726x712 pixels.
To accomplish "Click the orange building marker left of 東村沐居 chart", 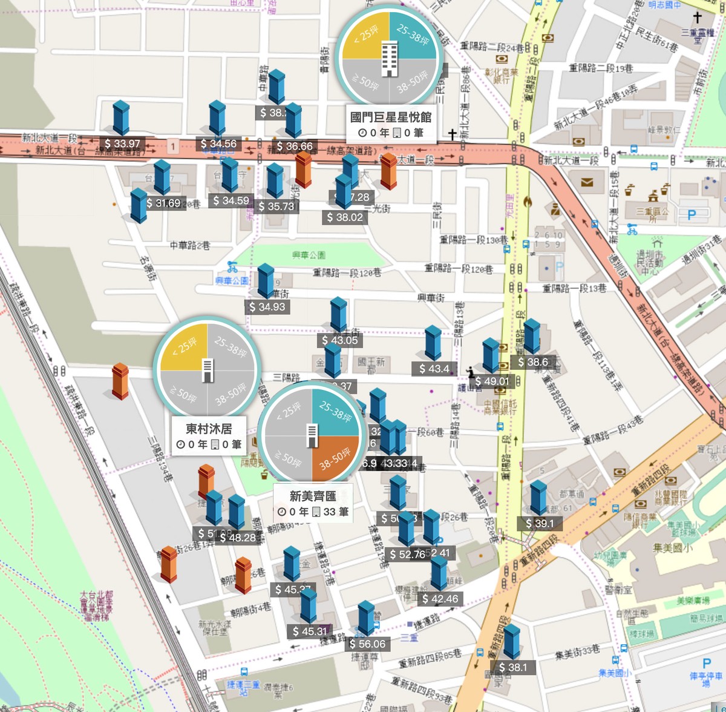I will pyautogui.click(x=120, y=381).
